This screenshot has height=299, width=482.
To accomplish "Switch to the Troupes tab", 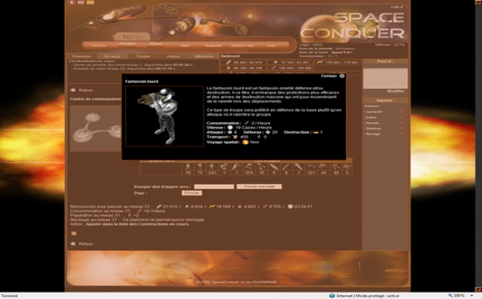I will 143,56.
